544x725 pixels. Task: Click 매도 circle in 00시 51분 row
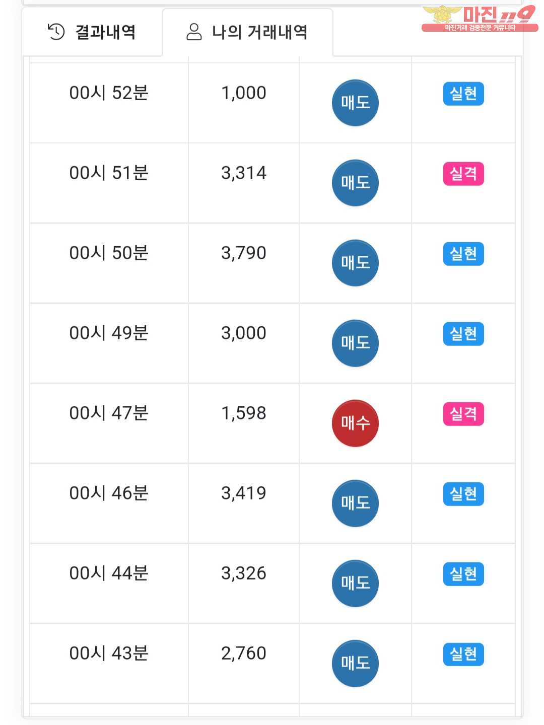355,183
